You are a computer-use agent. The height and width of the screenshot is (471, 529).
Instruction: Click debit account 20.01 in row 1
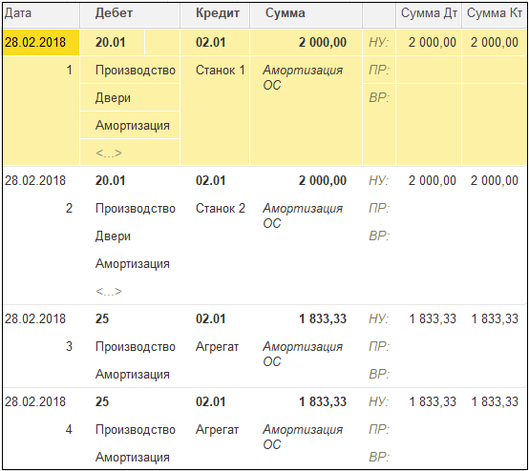[112, 43]
